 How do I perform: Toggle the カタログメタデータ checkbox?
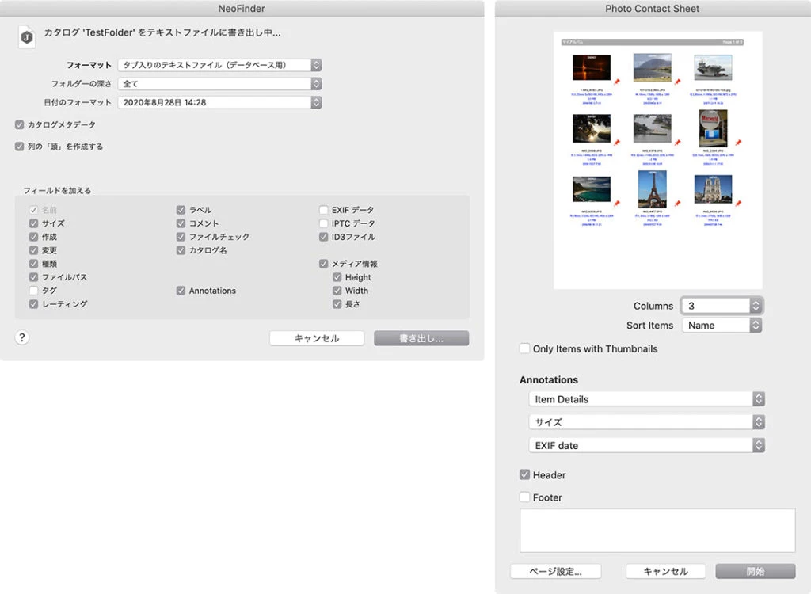(20, 124)
